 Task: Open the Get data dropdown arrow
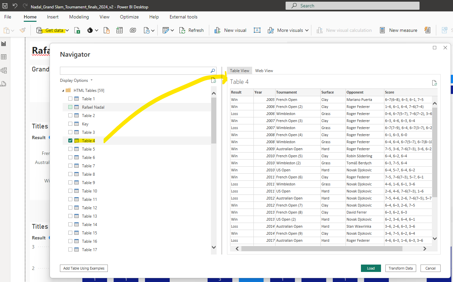pos(67,31)
